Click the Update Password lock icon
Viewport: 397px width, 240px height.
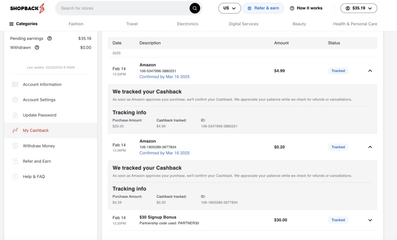tap(15, 115)
